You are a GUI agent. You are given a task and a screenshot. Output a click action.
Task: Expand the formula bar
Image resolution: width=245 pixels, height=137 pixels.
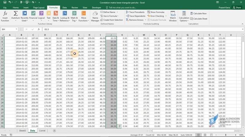click(x=242, y=29)
